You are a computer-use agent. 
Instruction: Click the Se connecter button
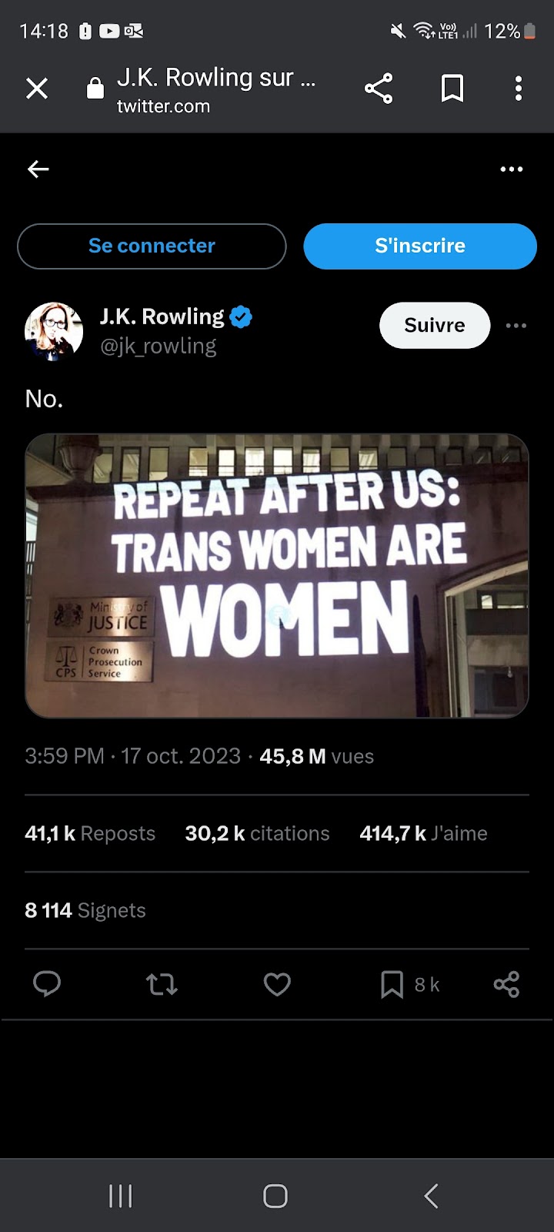[152, 246]
